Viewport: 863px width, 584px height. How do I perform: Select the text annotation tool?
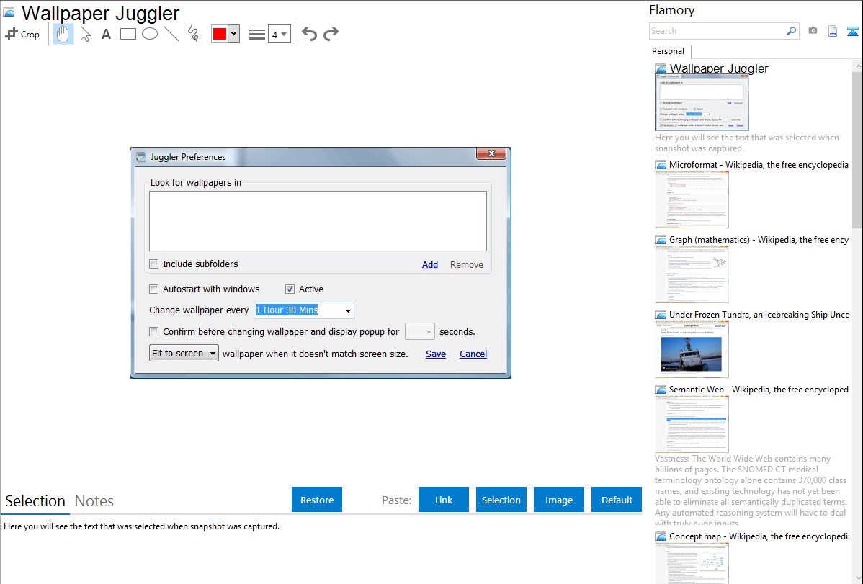pyautogui.click(x=106, y=34)
